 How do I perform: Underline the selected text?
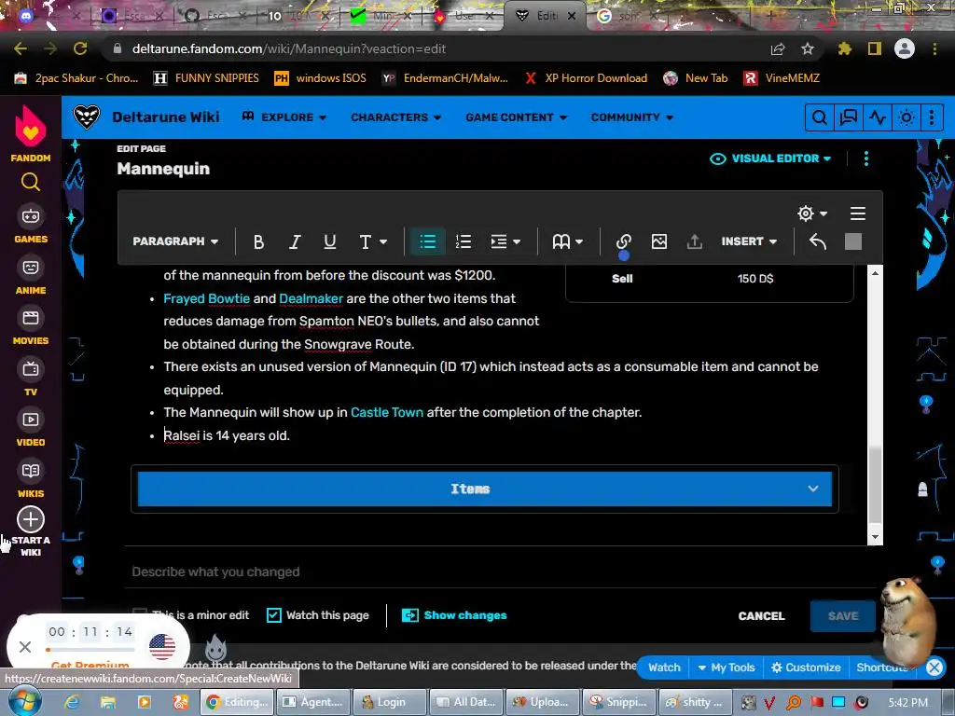pyautogui.click(x=329, y=241)
